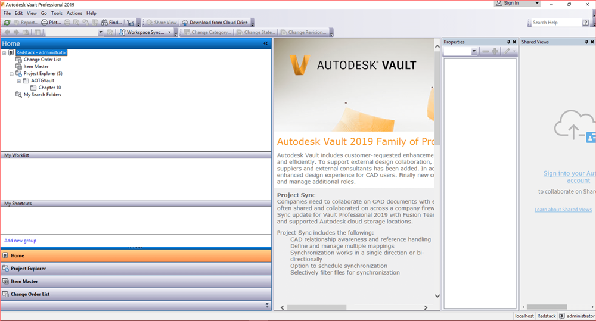The width and height of the screenshot is (596, 321).
Task: Click the Workspace Sync button
Action: 142,32
